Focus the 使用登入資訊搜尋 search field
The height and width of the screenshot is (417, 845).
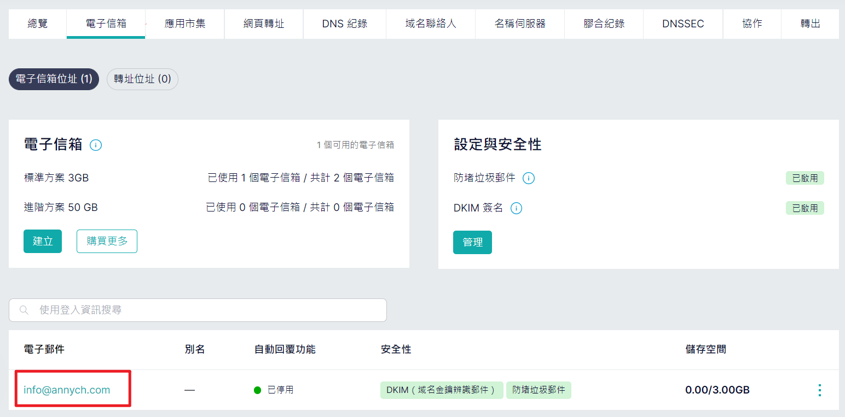[x=198, y=310]
